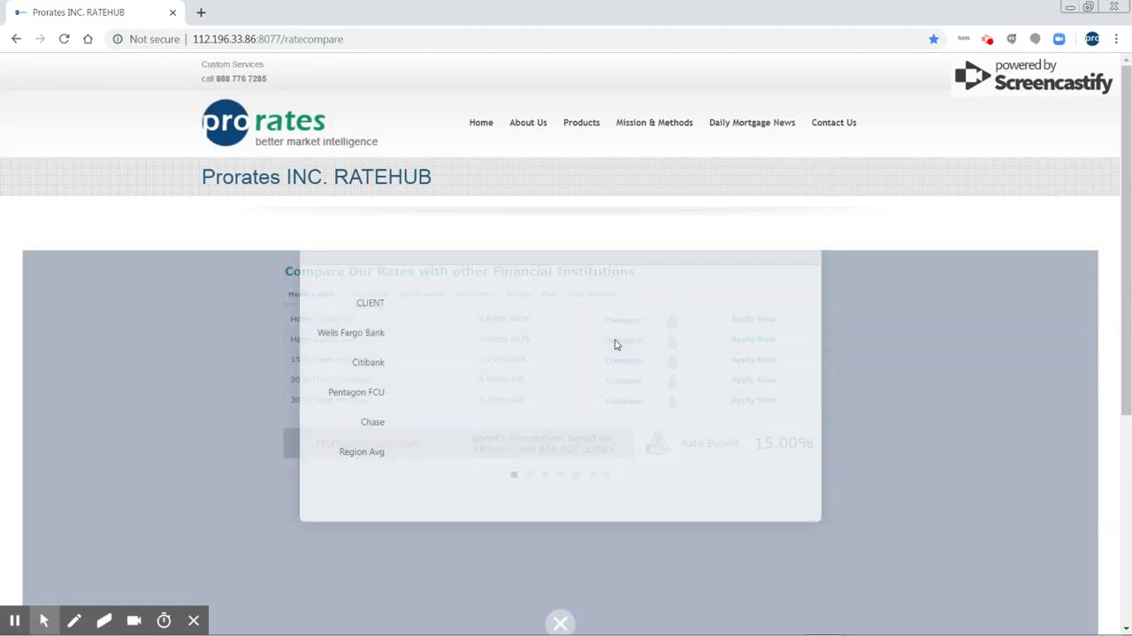Reload the current page
The height and width of the screenshot is (636, 1132).
pos(64,39)
